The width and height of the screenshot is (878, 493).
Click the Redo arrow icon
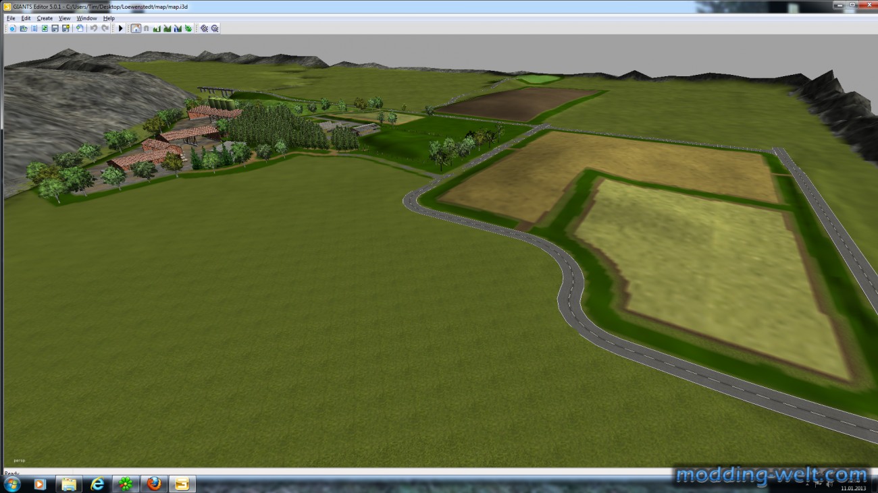(105, 28)
